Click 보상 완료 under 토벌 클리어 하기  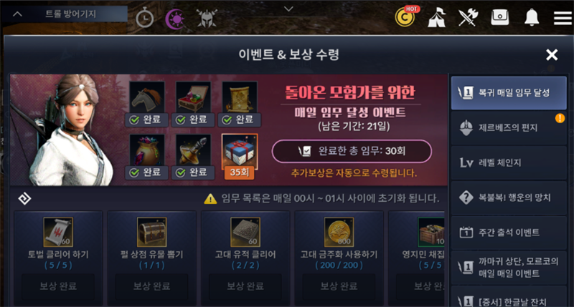[x=58, y=286]
